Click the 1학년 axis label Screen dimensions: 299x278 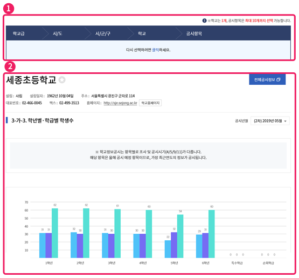pyautogui.click(x=49, y=263)
